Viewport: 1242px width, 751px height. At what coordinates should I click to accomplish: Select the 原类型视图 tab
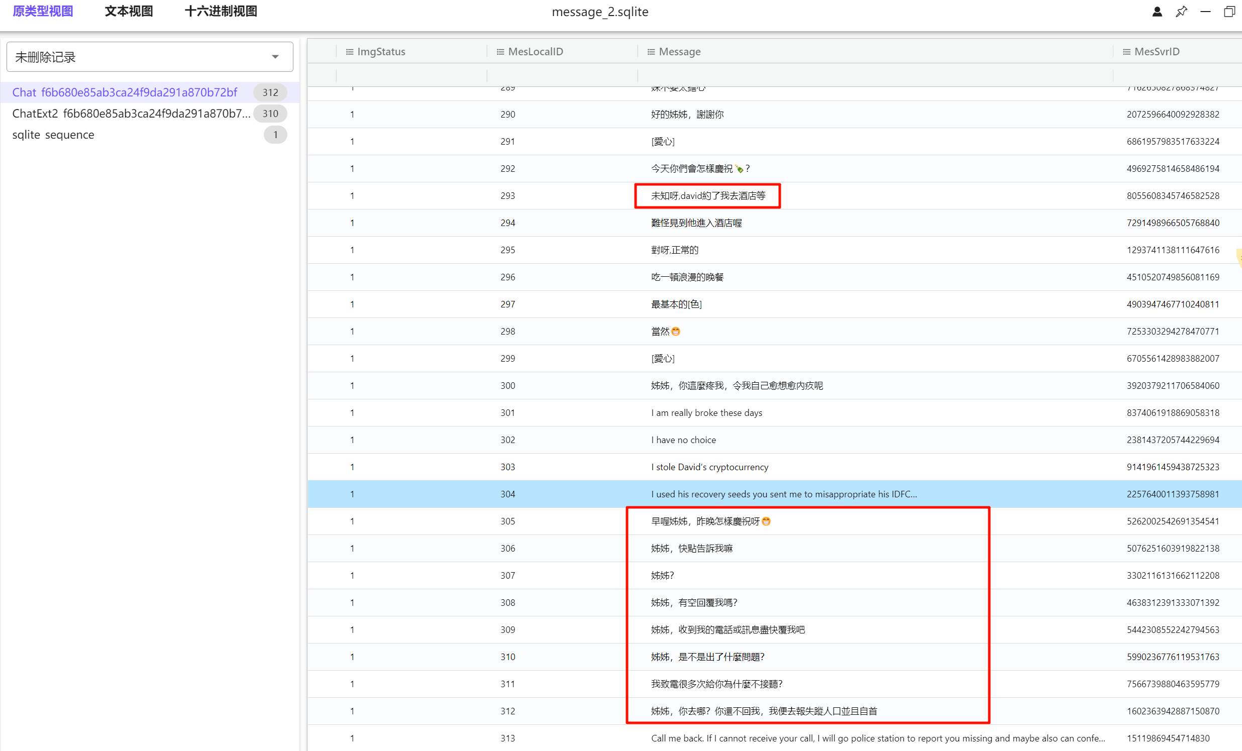43,11
